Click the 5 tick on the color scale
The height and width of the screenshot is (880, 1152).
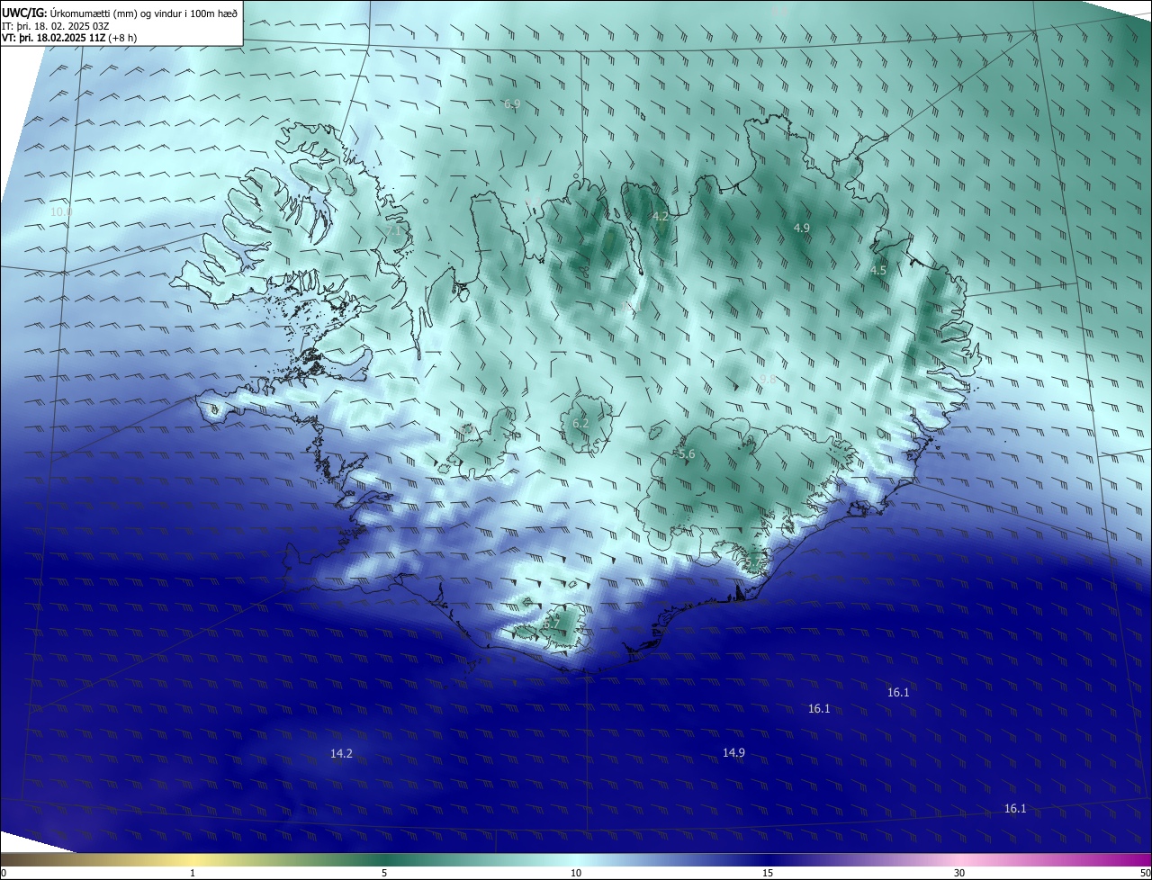coord(384,874)
